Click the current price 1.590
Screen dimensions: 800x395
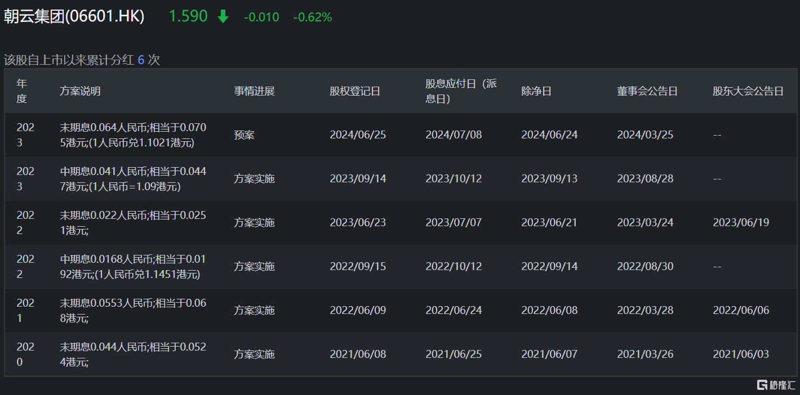point(188,16)
